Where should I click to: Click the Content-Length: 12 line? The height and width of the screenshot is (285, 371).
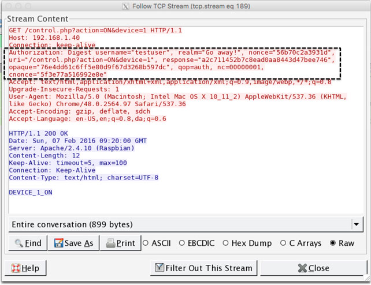[44, 155]
